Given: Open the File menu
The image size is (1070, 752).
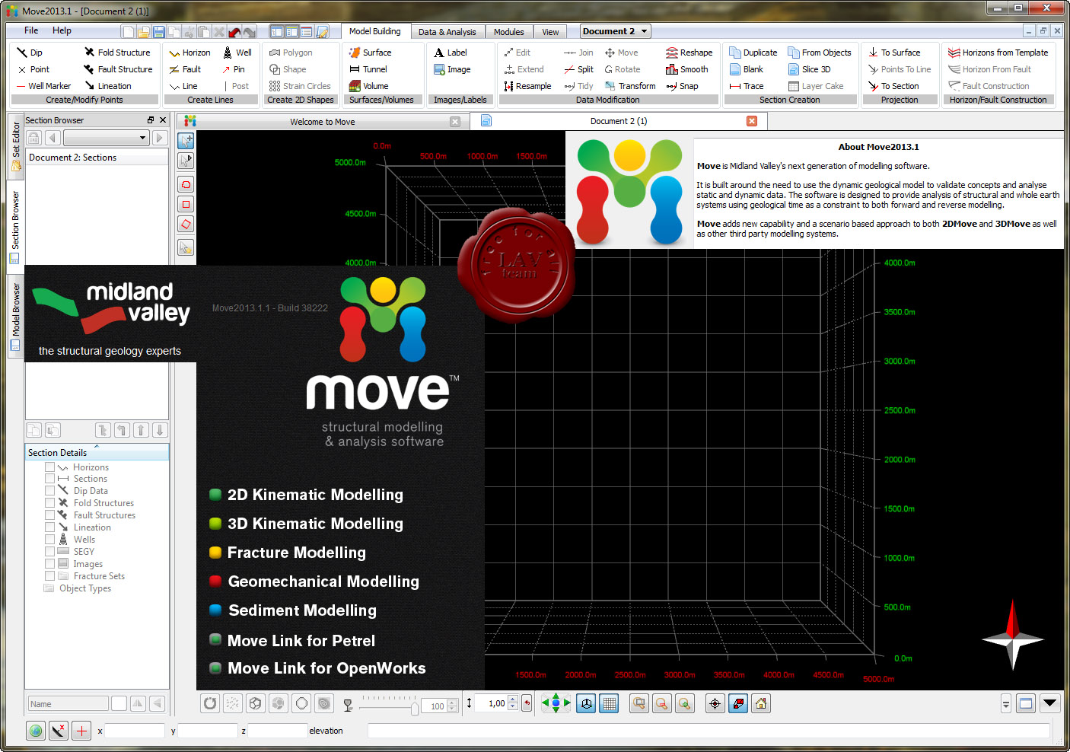Looking at the screenshot, I should click(x=31, y=30).
